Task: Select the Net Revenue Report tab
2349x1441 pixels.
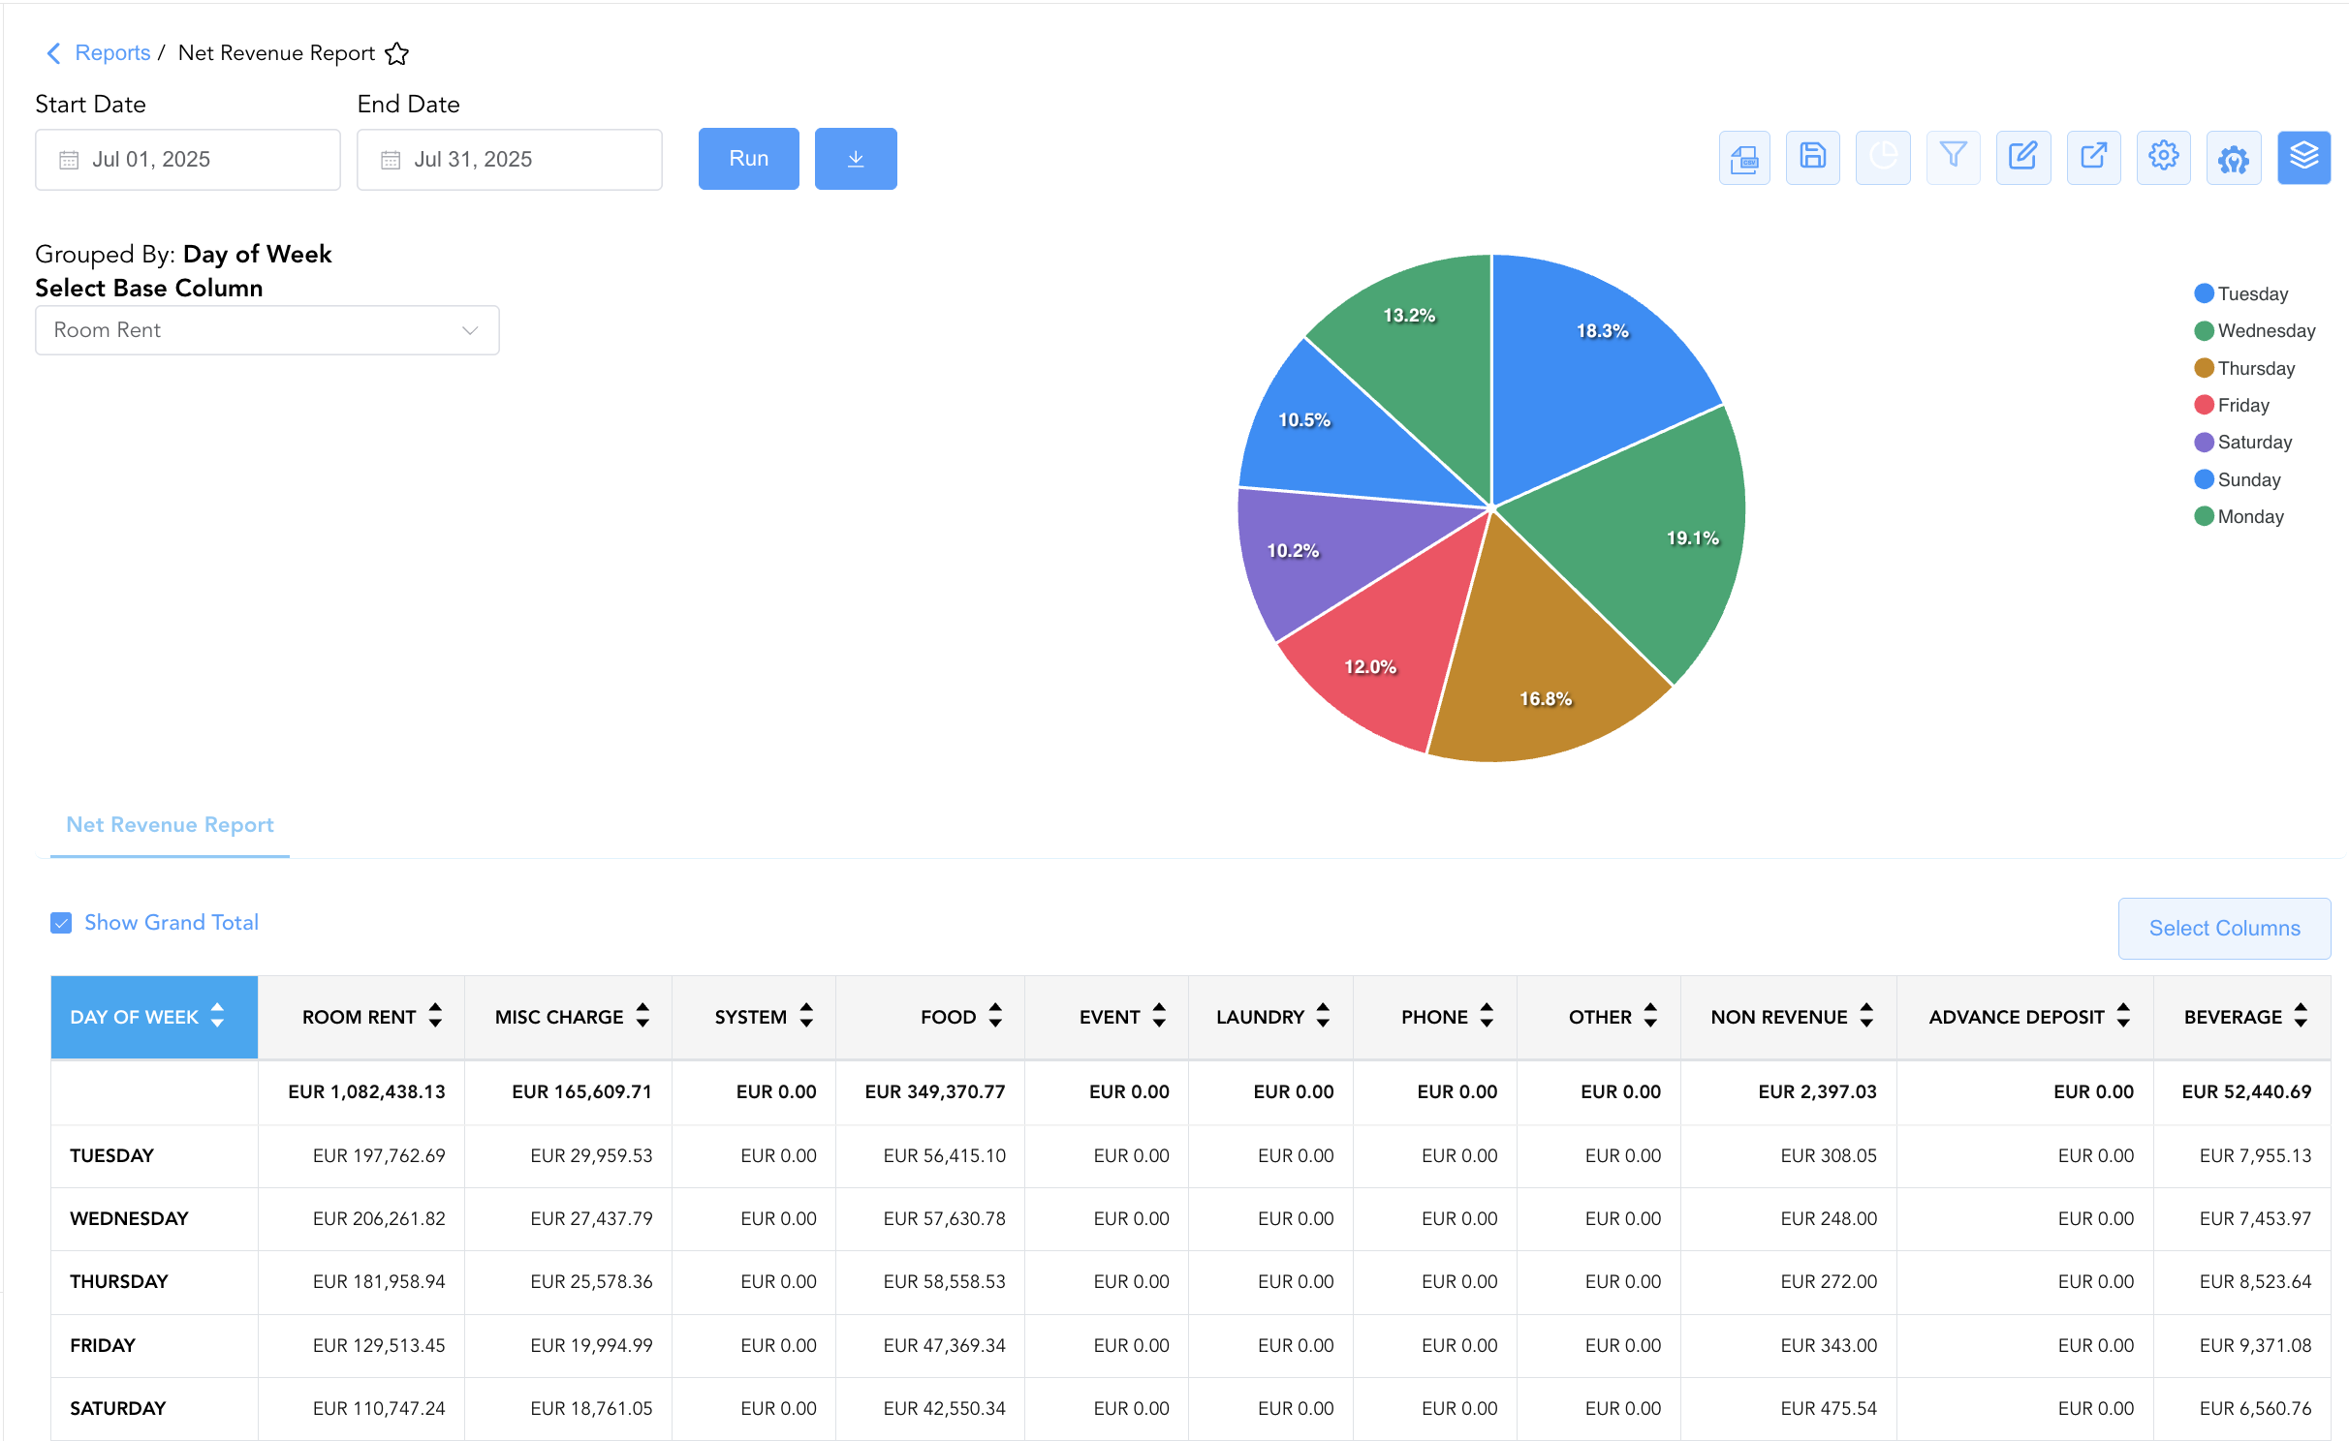Action: click(x=170, y=825)
